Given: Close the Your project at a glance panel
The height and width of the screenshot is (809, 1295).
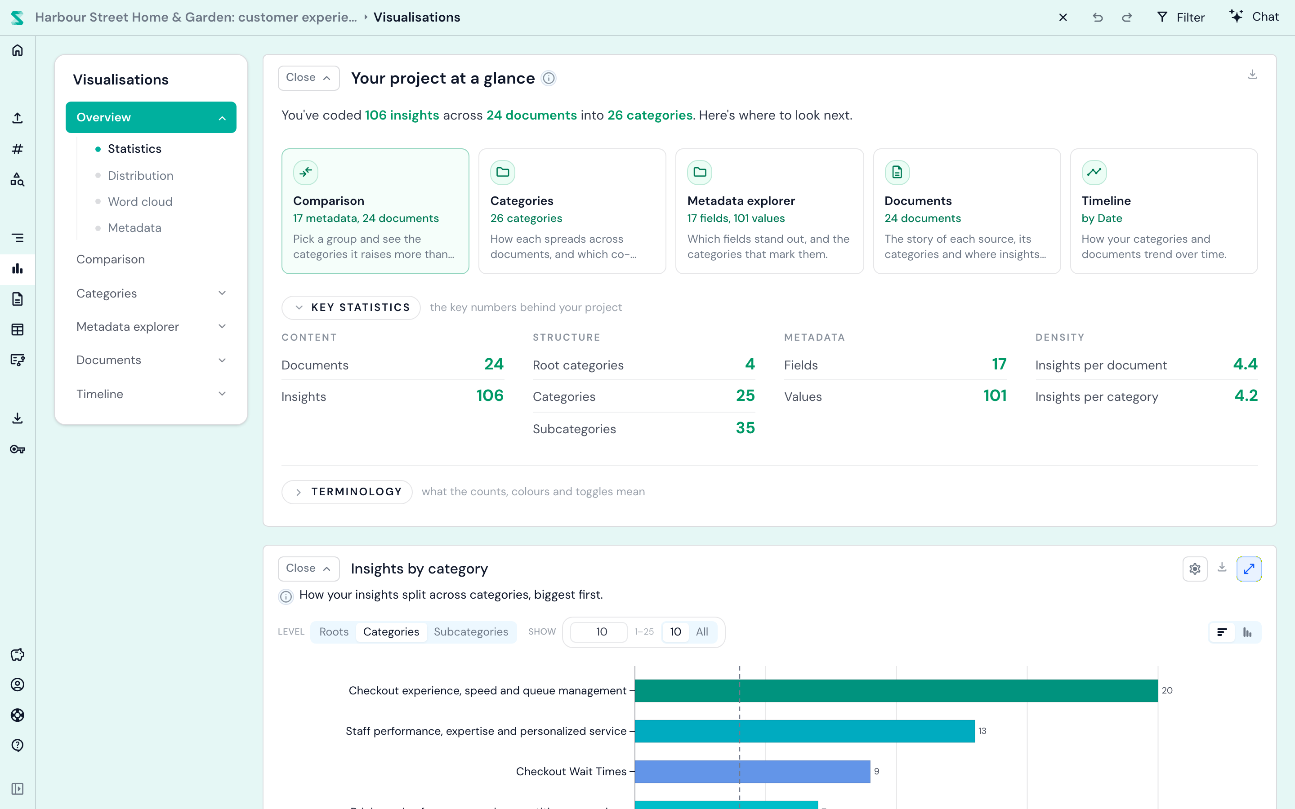Looking at the screenshot, I should click(x=309, y=78).
